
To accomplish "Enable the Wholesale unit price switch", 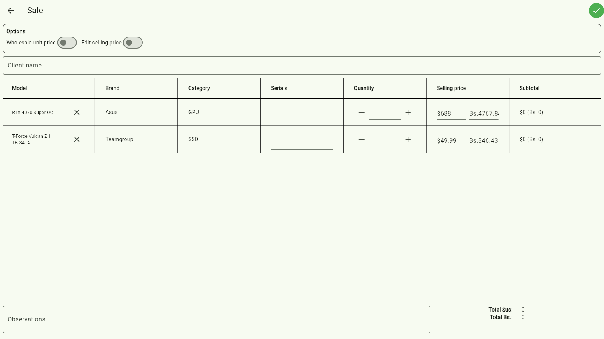I will coord(67,43).
